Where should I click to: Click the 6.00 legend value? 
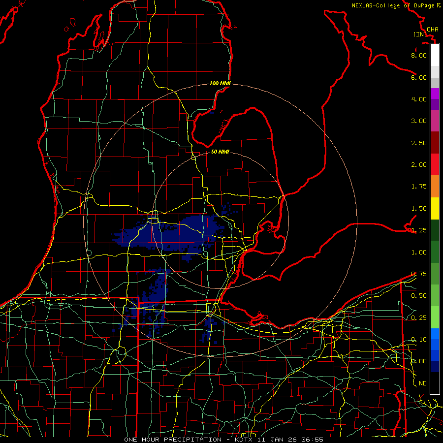point(419,77)
